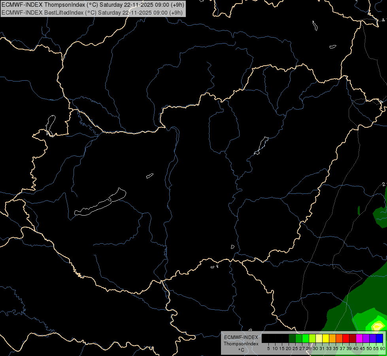This screenshot has height=356, width=387.
Task: Click legend tick value 15
Action: [282, 348]
